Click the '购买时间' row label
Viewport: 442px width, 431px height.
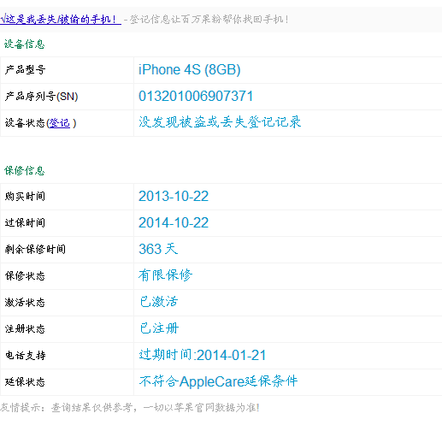click(x=25, y=197)
